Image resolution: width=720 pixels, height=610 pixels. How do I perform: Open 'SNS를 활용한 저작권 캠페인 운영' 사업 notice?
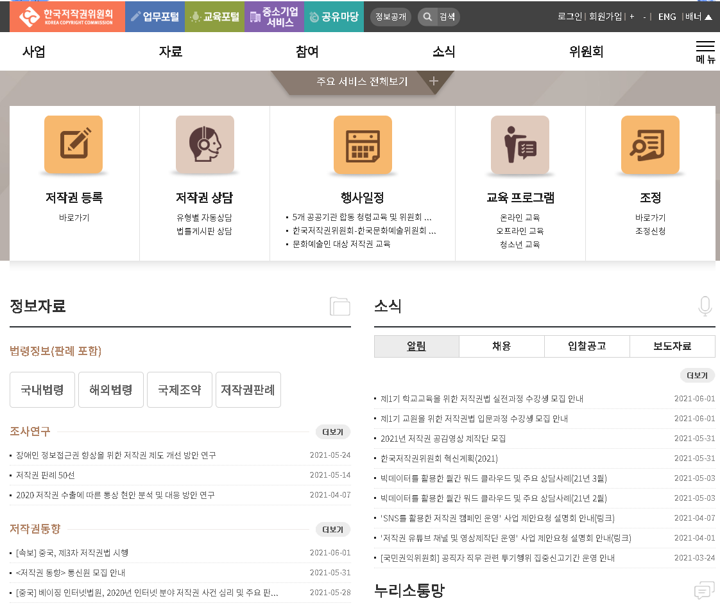(x=498, y=518)
